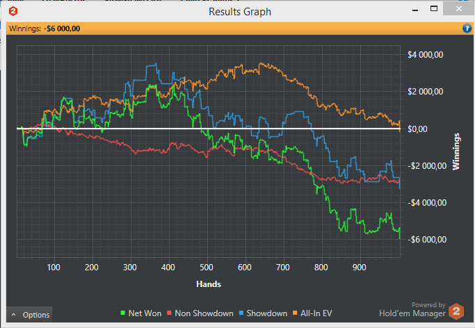Click the blue help question mark icon
475x328 pixels.
tap(467, 28)
